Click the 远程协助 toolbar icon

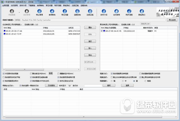pos(77,11)
